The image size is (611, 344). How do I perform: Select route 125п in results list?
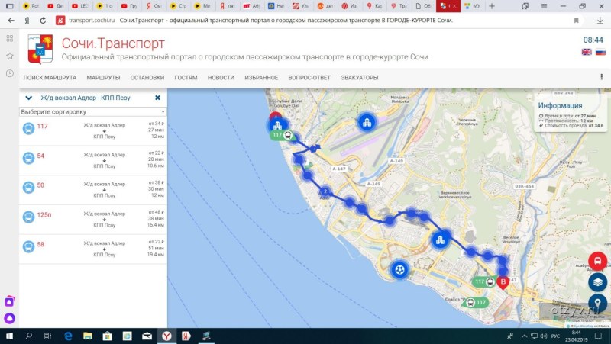click(x=44, y=215)
